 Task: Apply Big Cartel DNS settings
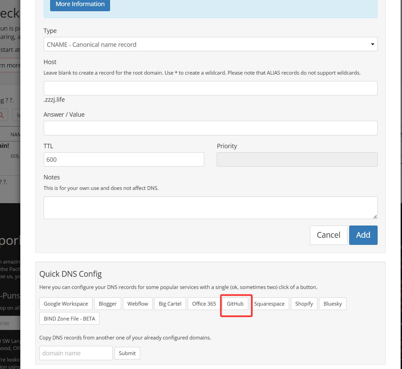coord(170,304)
